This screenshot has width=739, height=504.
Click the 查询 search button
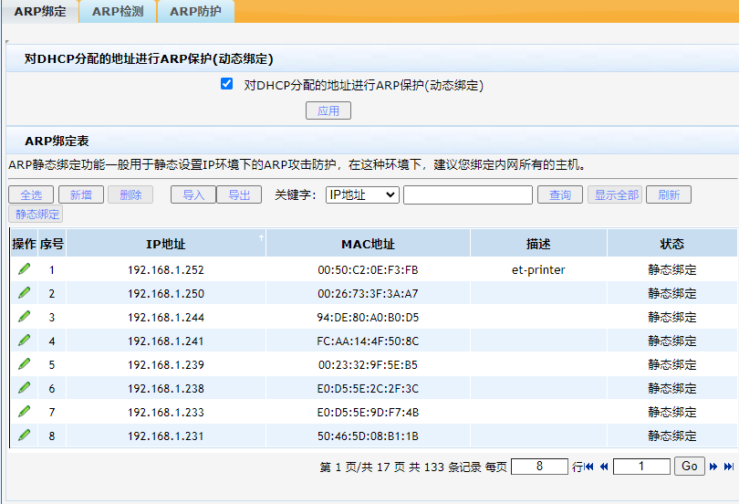[x=560, y=194]
